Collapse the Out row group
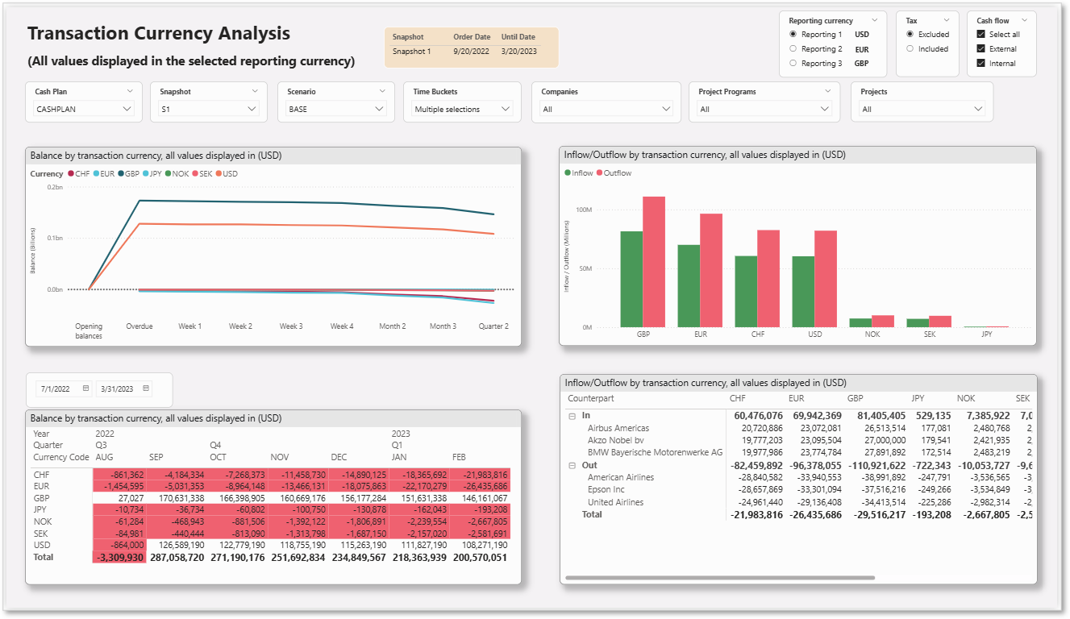Screen dimensions: 1070x619 pyautogui.click(x=572, y=465)
